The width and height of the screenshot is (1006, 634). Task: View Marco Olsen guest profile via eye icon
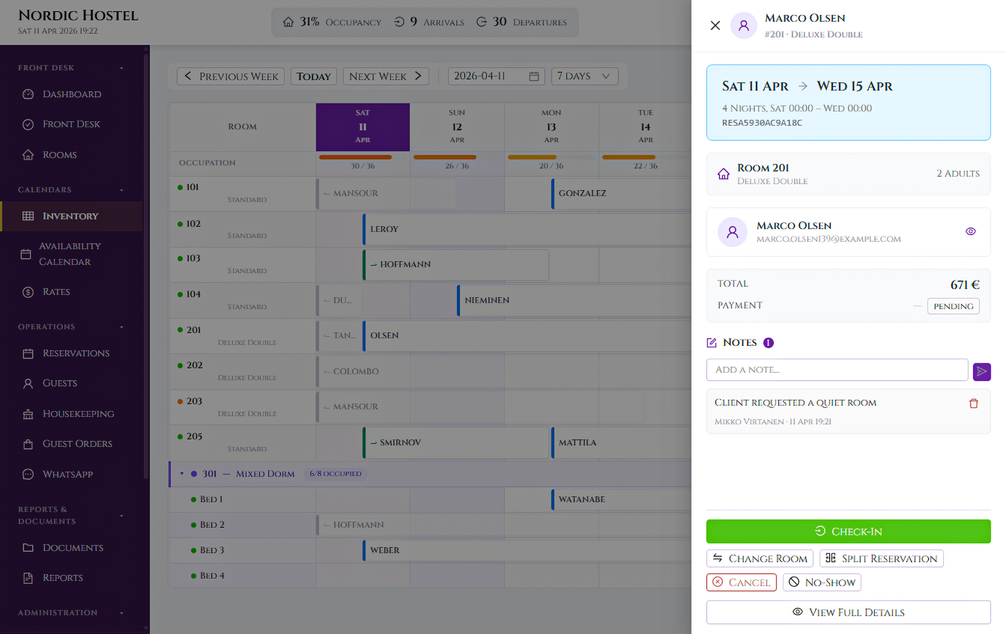[970, 231]
